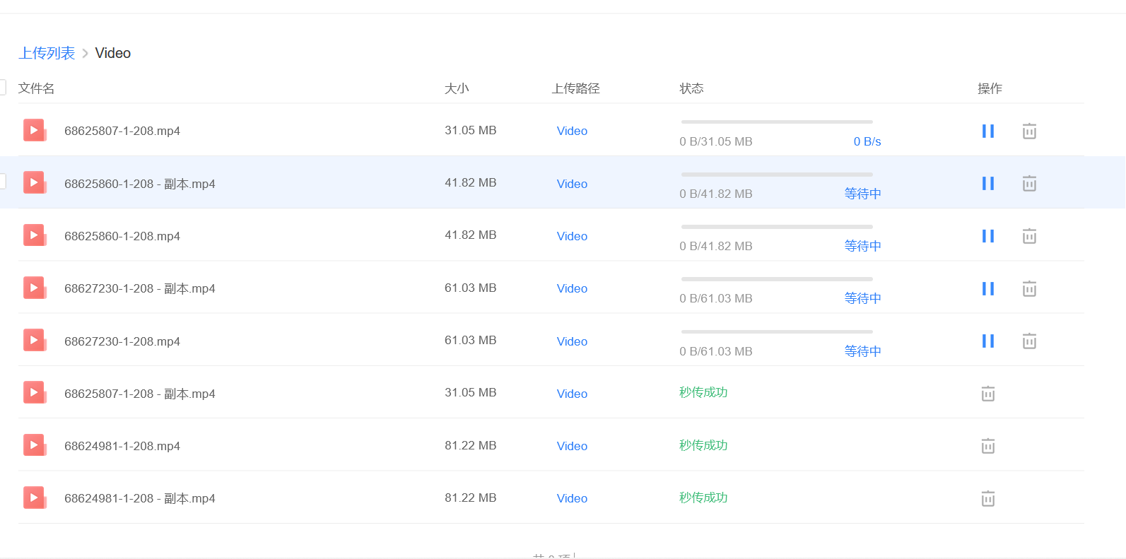This screenshot has height=559, width=1126.
Task: Click 等待中 status of 68625860-1-208.mp4
Action: click(x=863, y=246)
